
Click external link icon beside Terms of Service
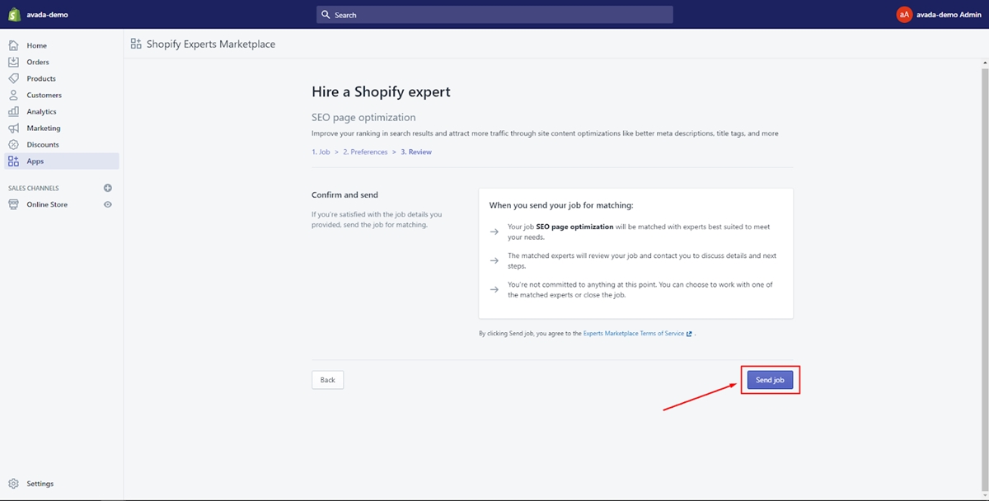click(x=689, y=334)
